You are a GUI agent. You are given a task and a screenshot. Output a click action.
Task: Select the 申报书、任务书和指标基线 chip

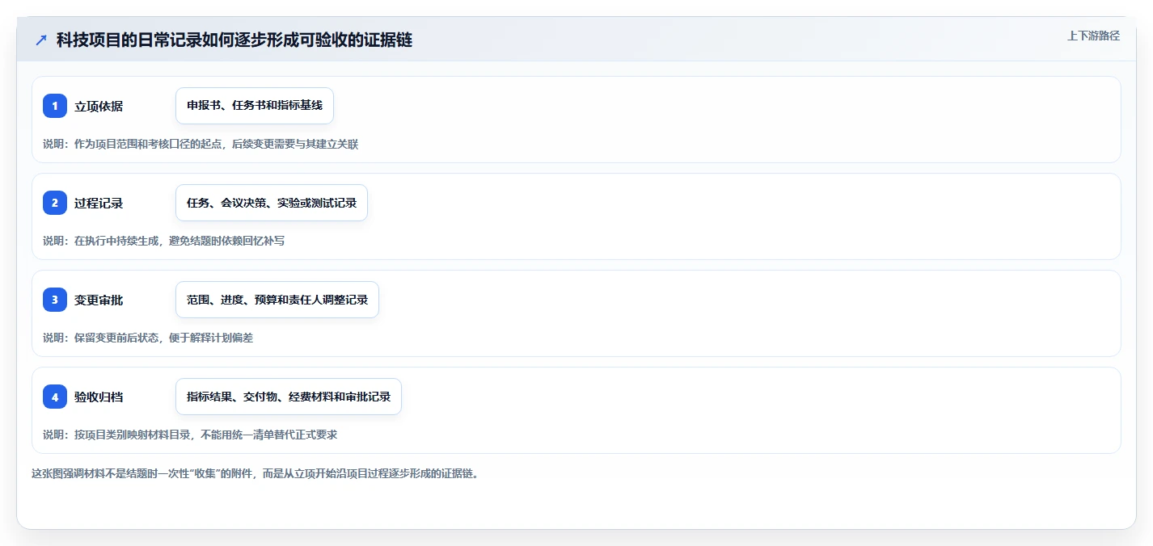click(255, 106)
